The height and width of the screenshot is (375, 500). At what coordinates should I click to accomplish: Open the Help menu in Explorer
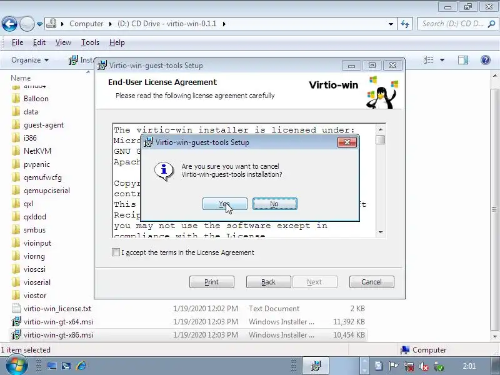tap(117, 42)
